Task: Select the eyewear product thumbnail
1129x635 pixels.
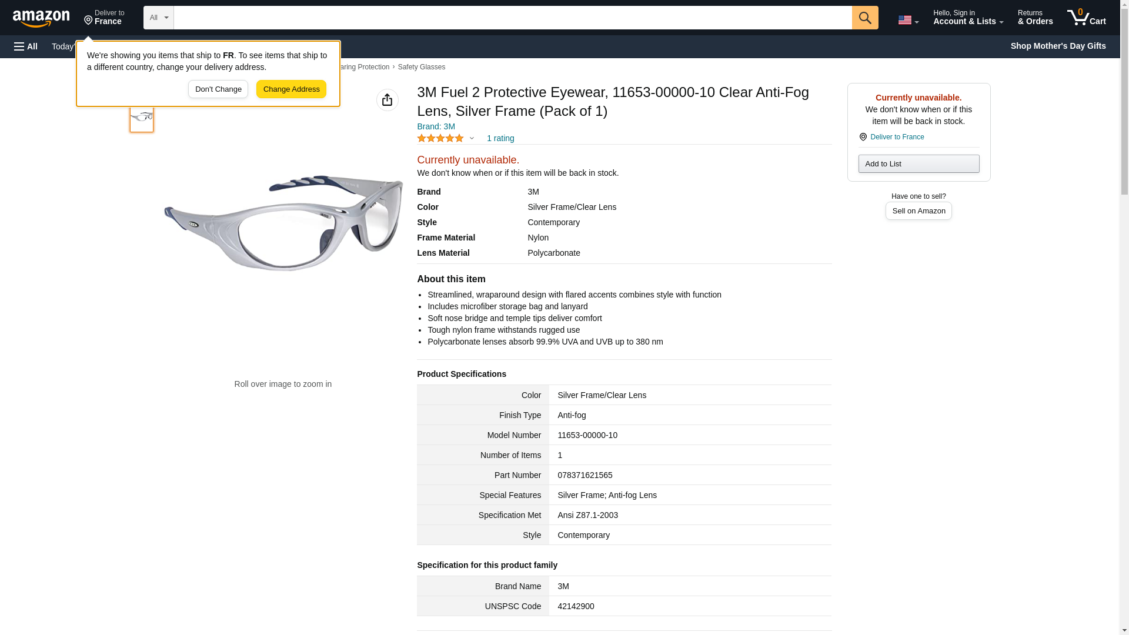Action: (142, 117)
